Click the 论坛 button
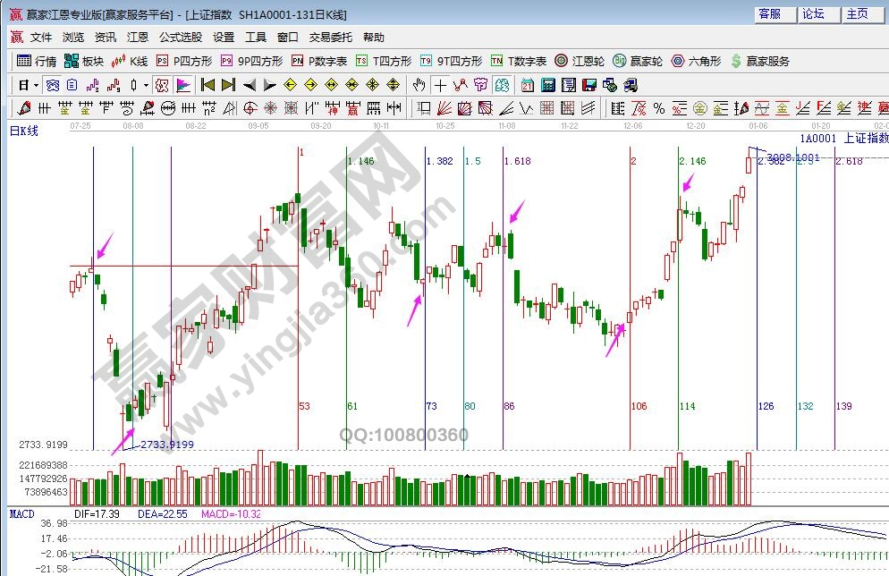This screenshot has height=576, width=889. coord(814,14)
